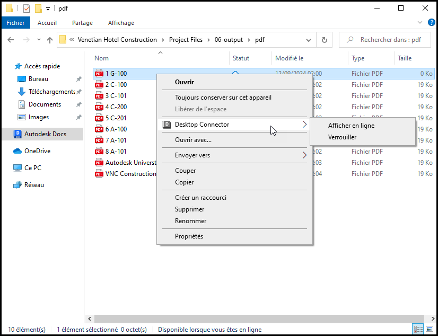Choose Ouvrir in context menu
Viewport: 438px width, 336px height.
click(234, 82)
